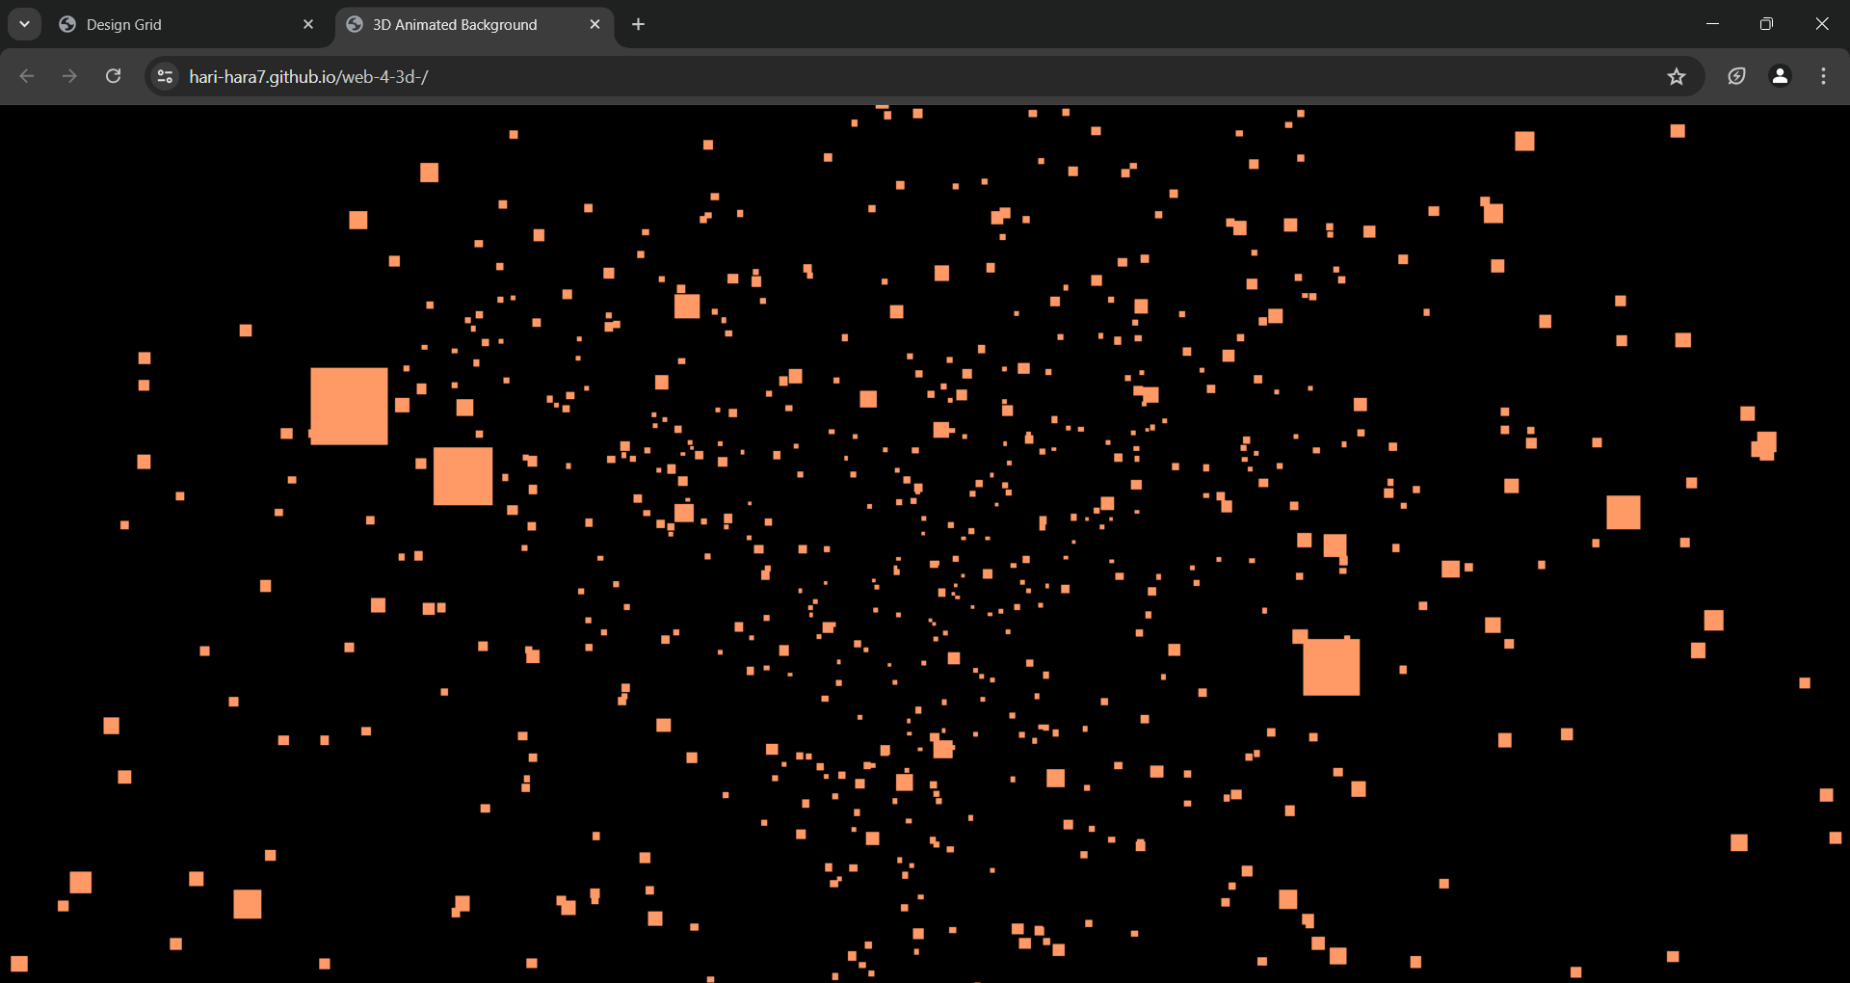Close the browser window
The image size is (1850, 983).
(x=1821, y=24)
